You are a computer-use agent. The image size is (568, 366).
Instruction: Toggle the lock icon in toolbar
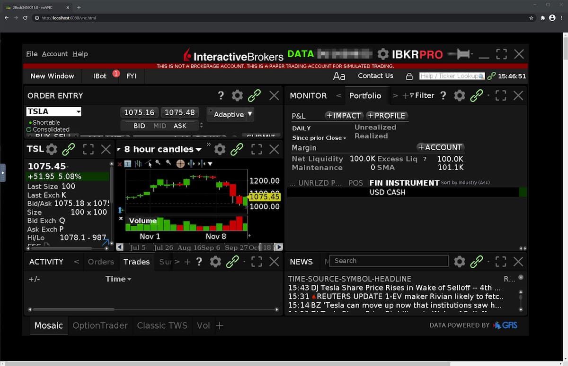pyautogui.click(x=409, y=76)
